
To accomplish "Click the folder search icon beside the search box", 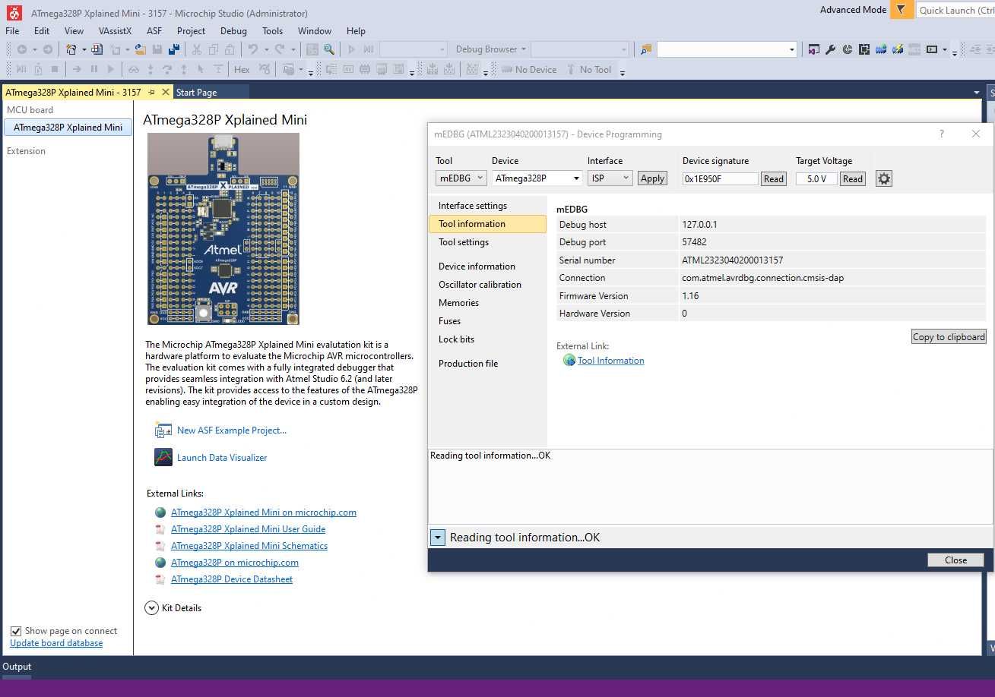I will (x=646, y=49).
